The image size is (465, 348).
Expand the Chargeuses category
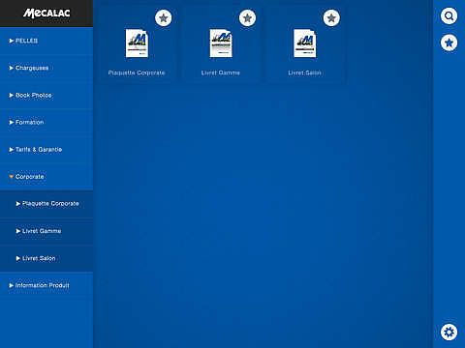coord(46,68)
